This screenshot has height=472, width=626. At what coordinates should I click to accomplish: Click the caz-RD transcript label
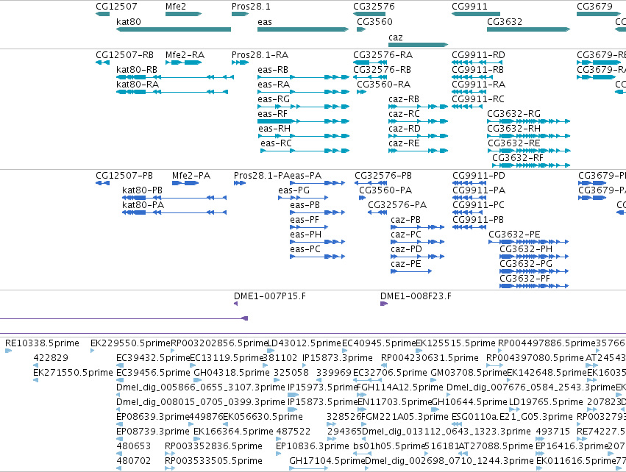[405, 129]
